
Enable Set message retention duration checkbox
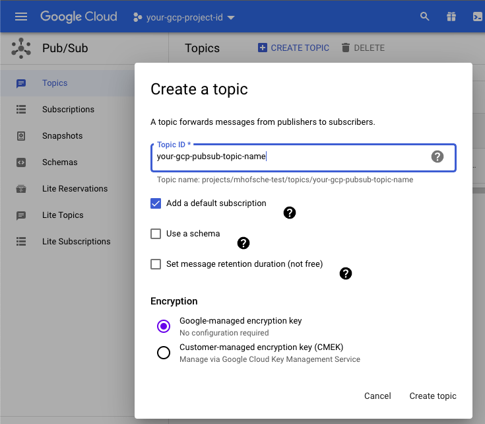(156, 264)
